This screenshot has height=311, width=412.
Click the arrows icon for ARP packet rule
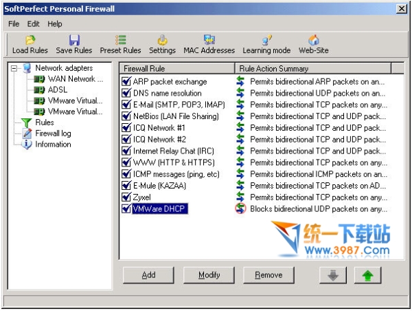pos(240,81)
